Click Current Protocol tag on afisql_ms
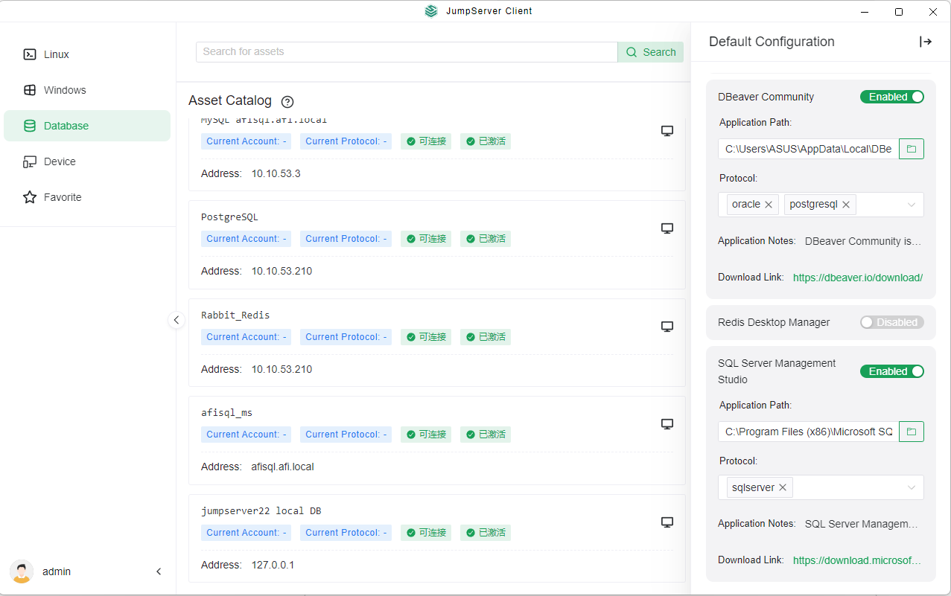 pos(346,435)
